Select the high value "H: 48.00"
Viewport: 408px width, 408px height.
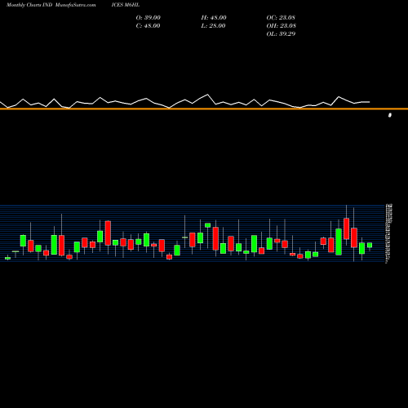[214, 18]
